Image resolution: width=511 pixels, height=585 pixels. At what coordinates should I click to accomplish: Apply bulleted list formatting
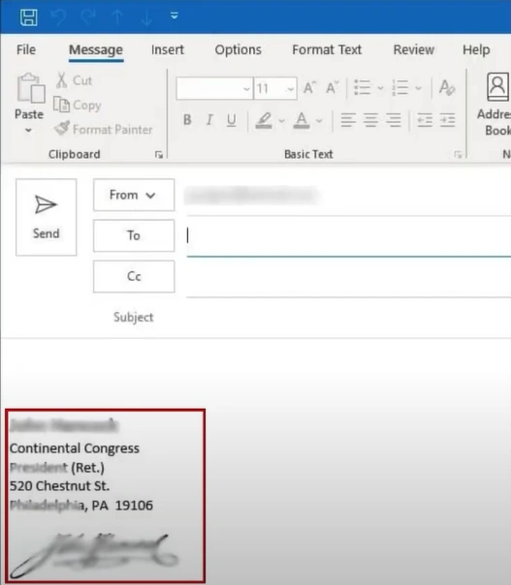[362, 88]
